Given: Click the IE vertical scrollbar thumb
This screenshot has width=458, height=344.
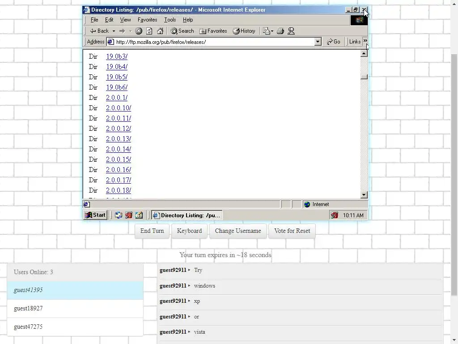Looking at the screenshot, I should (x=364, y=77).
